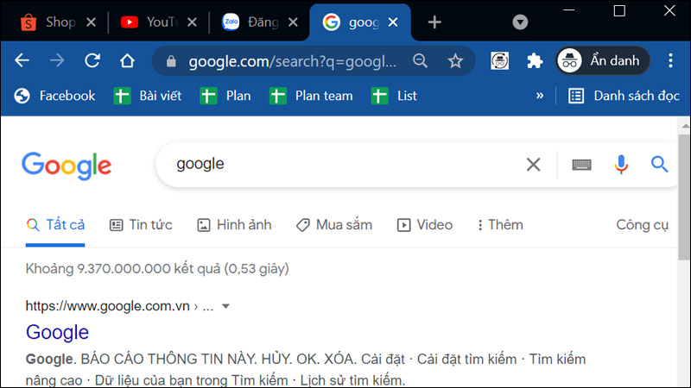
Task: Select the Hình ảnh search tab
Action: (x=234, y=225)
